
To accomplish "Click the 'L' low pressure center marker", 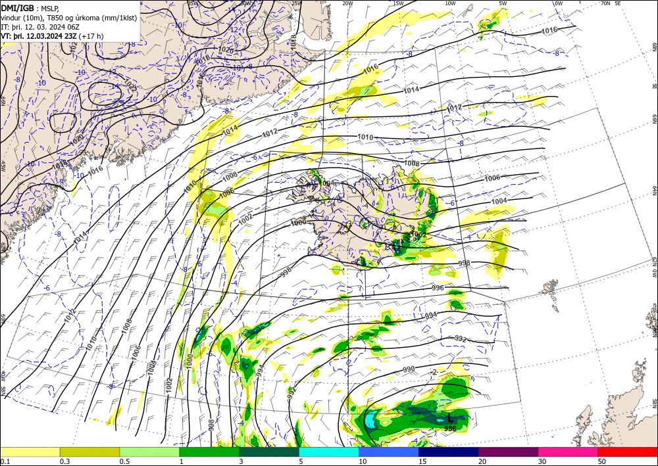I will pyautogui.click(x=450, y=418).
